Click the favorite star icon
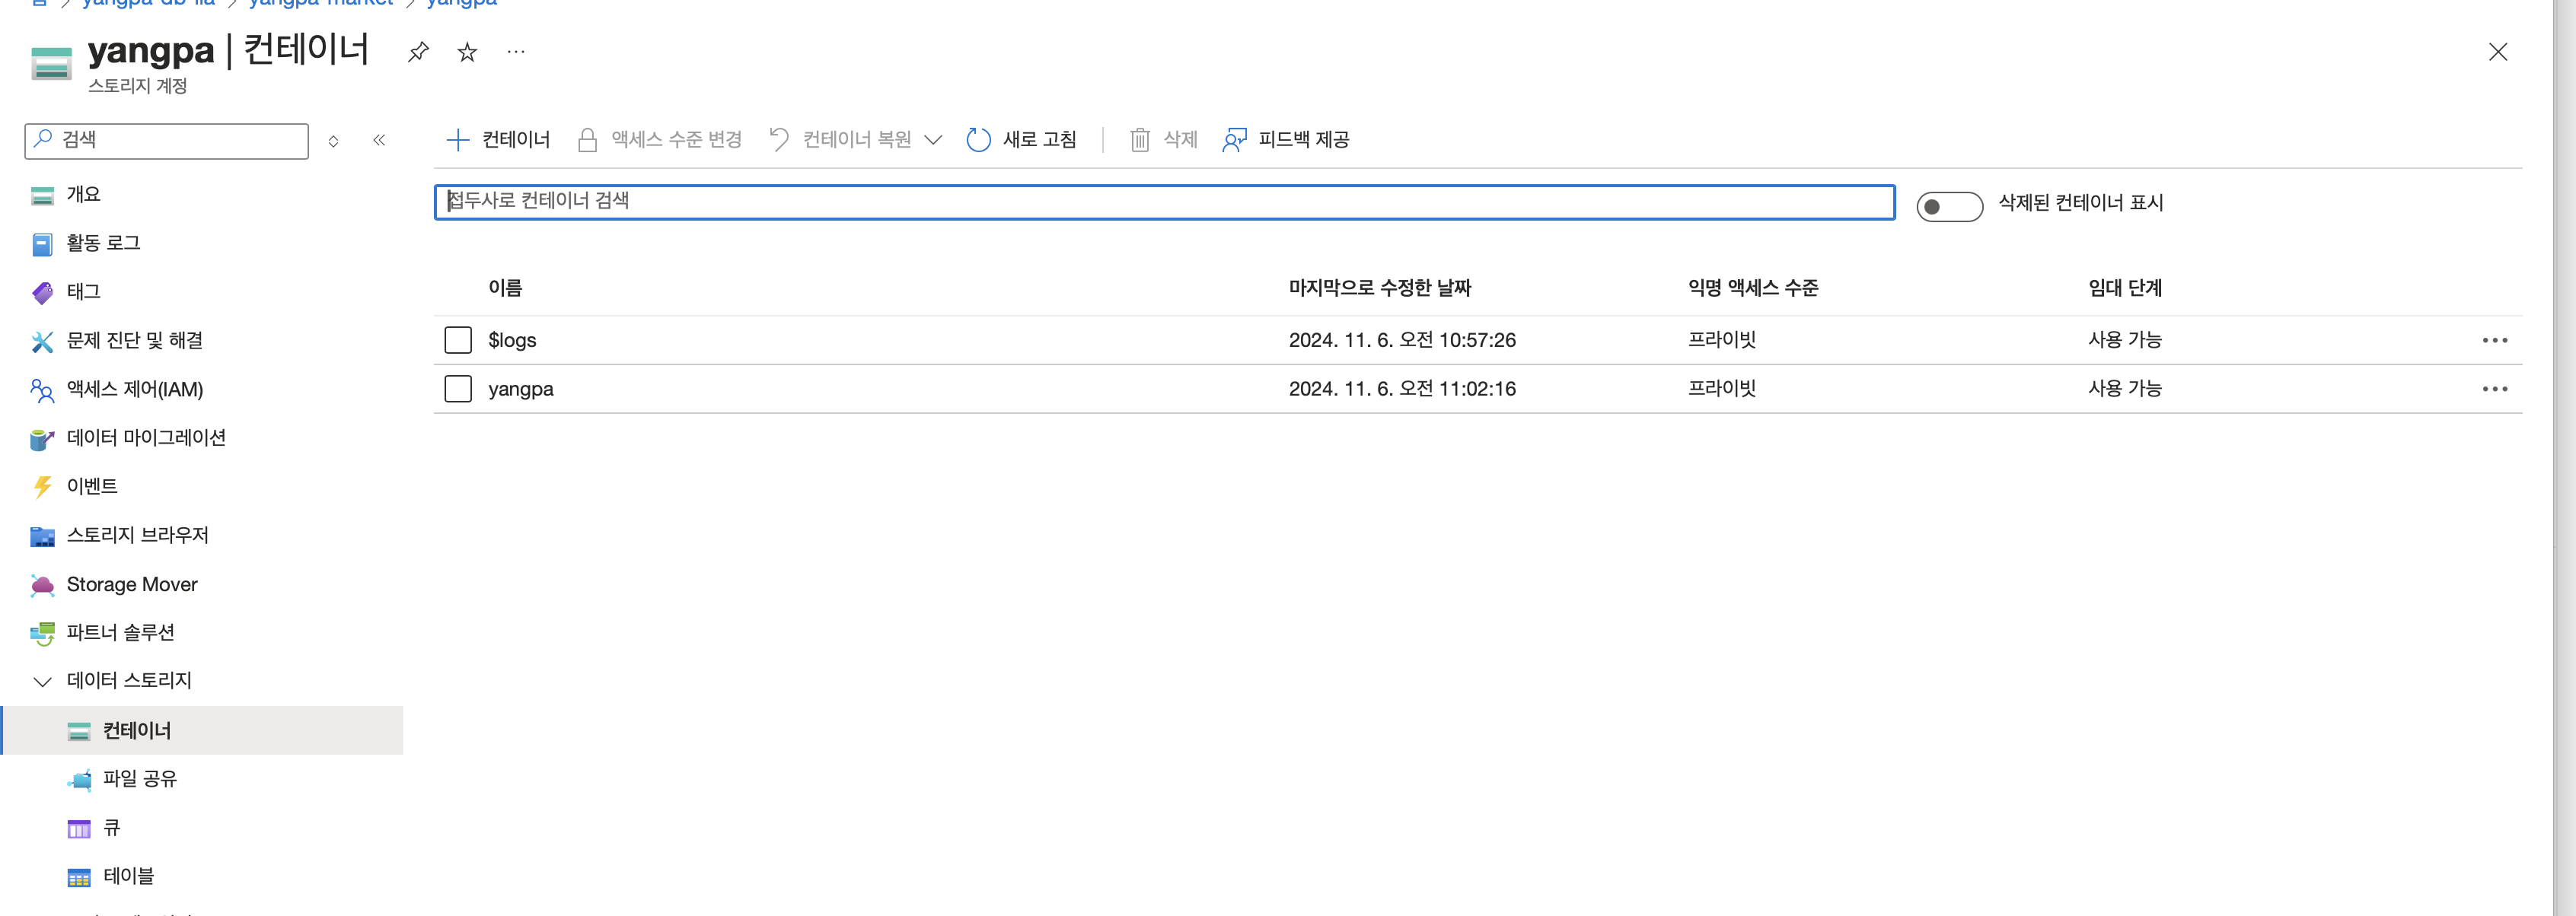The image size is (2576, 916). [x=467, y=52]
